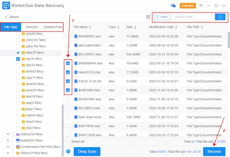
Task: Click the Return link text
Action: tap(14, 17)
